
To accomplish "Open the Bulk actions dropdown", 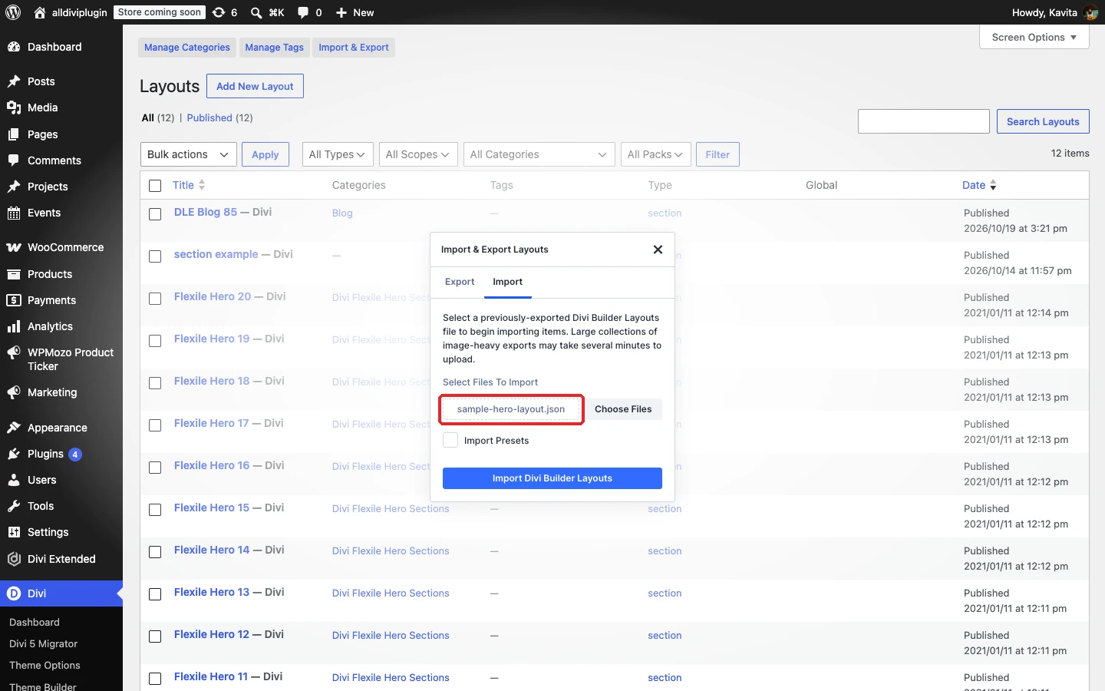I will click(x=188, y=154).
